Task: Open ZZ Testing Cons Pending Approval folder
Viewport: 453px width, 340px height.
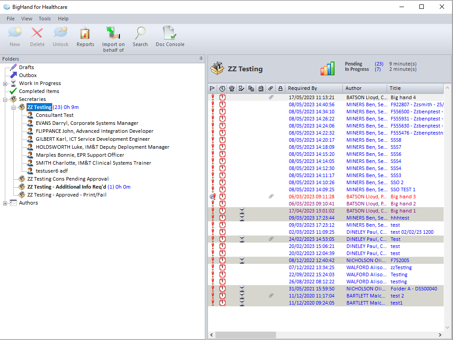Action: click(x=68, y=179)
